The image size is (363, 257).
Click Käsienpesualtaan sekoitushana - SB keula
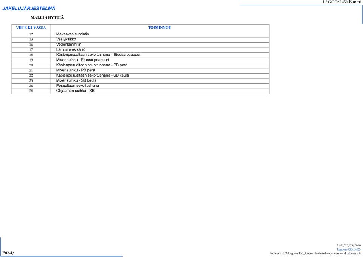[x=93, y=75]
